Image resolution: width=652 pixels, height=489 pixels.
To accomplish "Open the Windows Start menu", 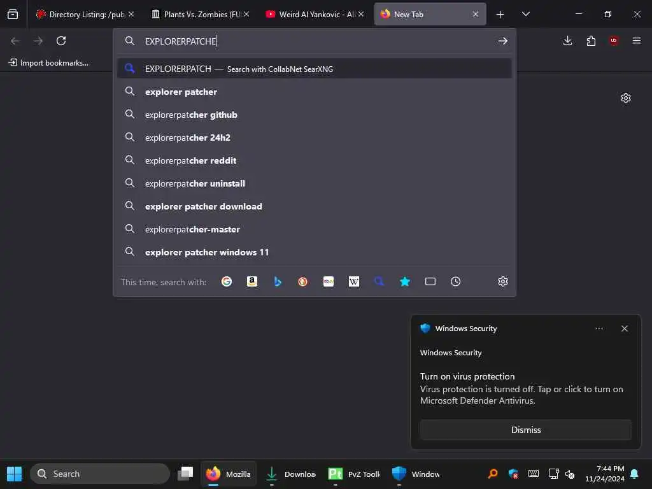I will pos(14,474).
